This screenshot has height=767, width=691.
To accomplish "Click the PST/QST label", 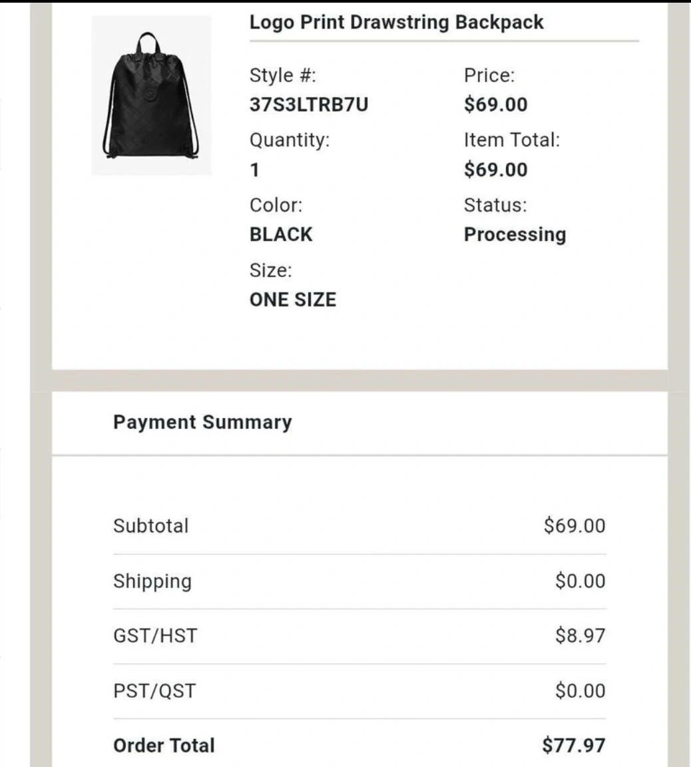I will pyautogui.click(x=154, y=690).
